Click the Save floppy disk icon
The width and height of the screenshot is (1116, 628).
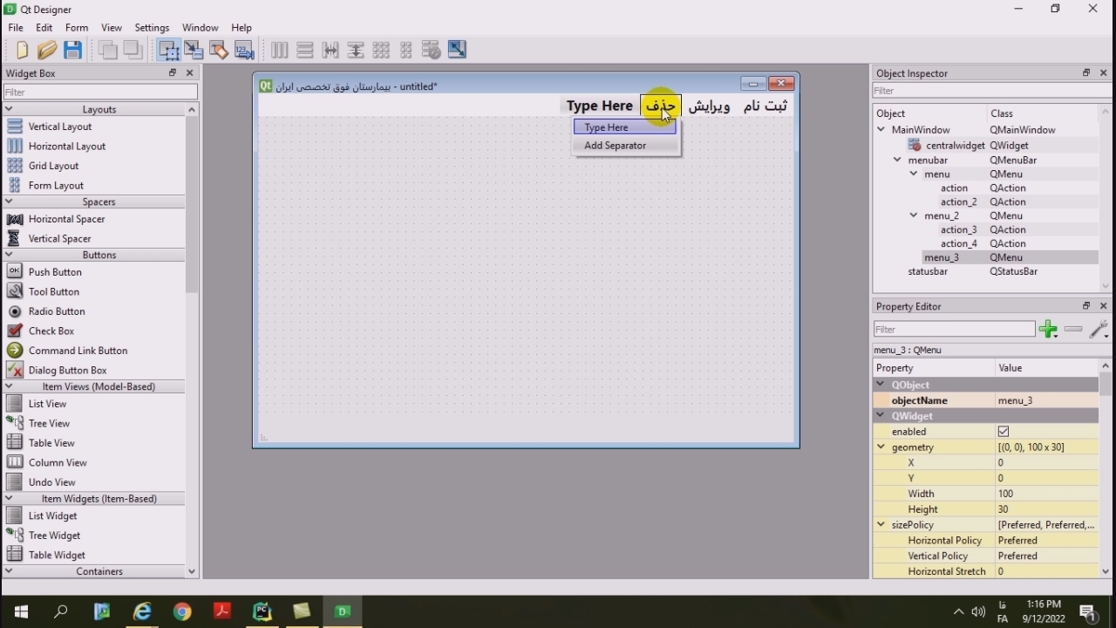click(73, 51)
